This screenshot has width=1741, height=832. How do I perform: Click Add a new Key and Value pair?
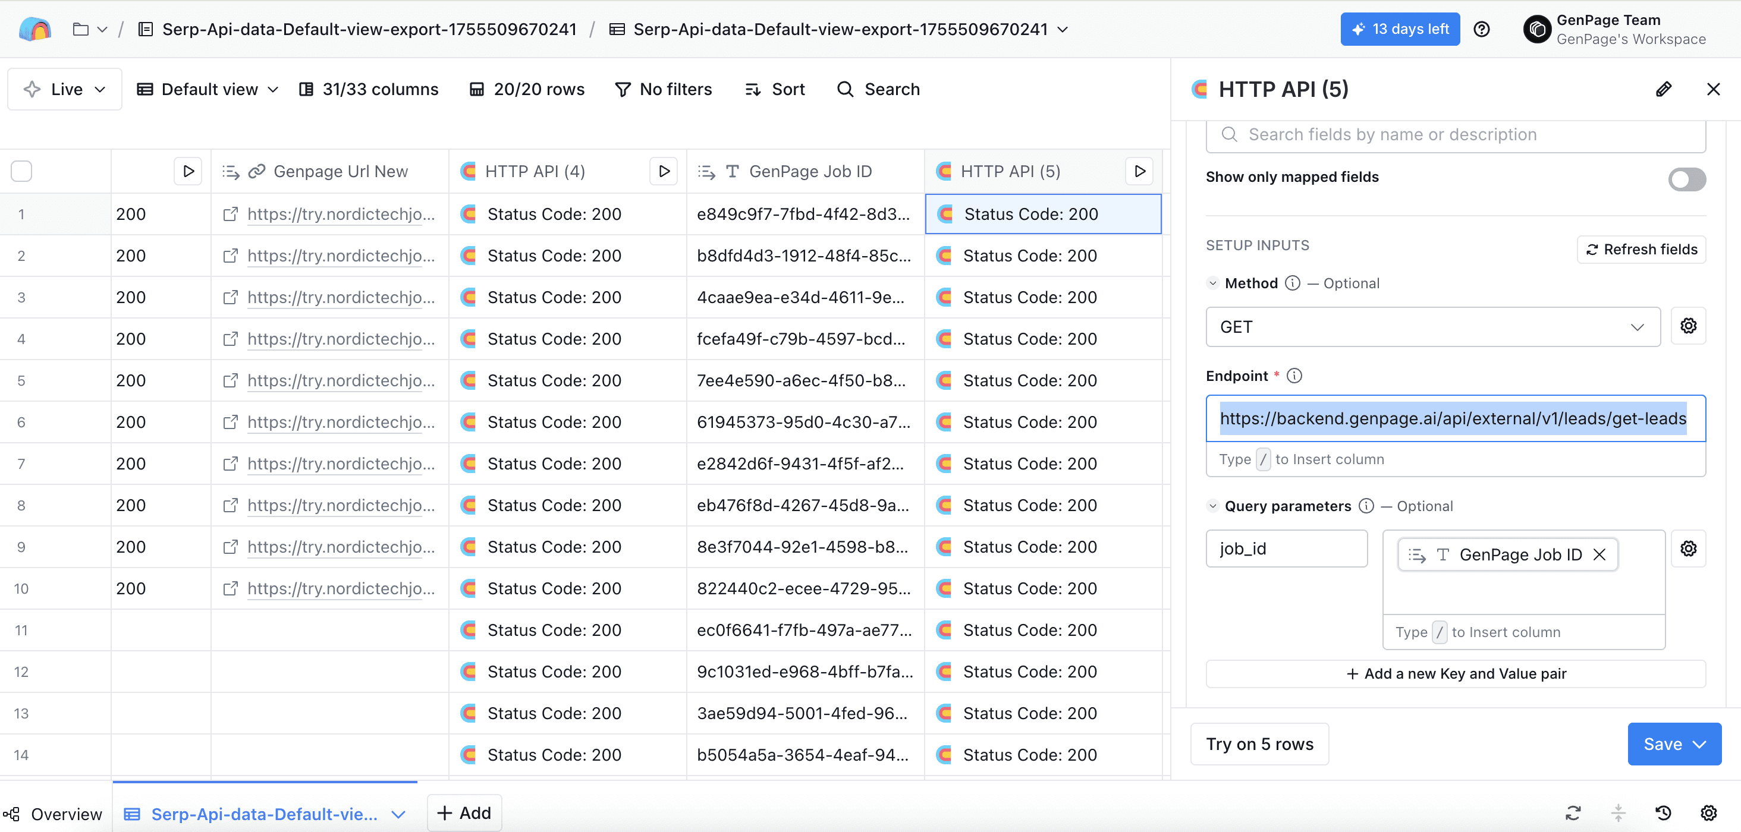click(1455, 673)
